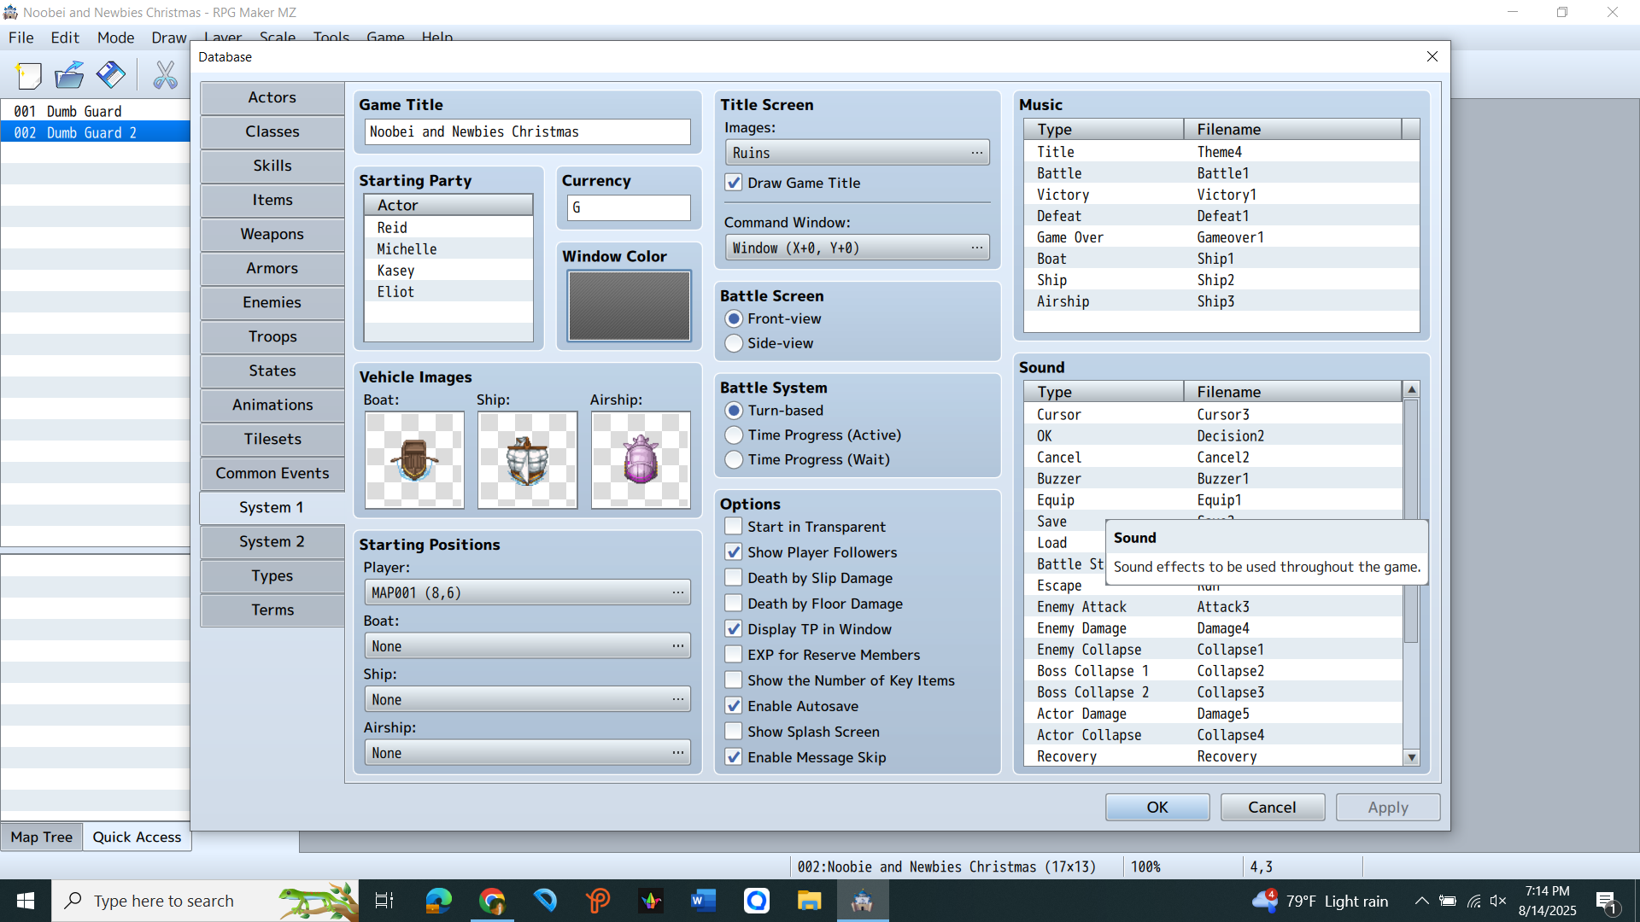Click the New Project toolbar icon
Screen dimensions: 1640x922
(x=28, y=76)
